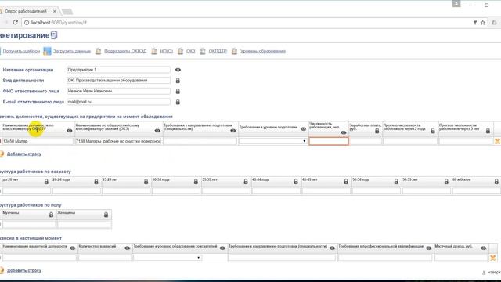501x282 pixels.
Task: Click the Месячный доход input cell
Action: point(461,258)
